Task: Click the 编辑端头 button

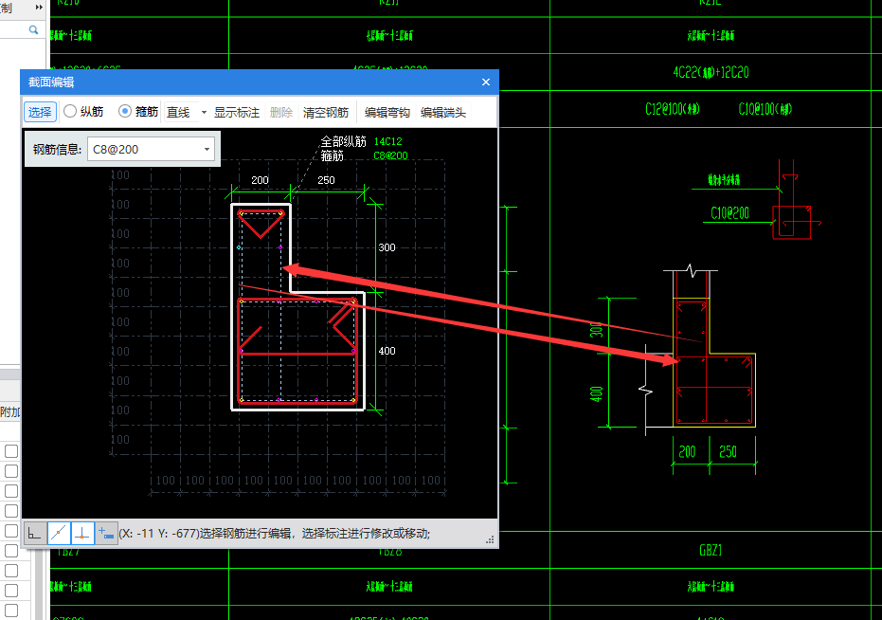Action: click(443, 113)
